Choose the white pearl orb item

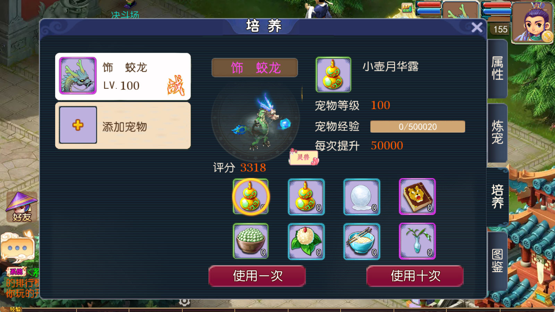362,197
